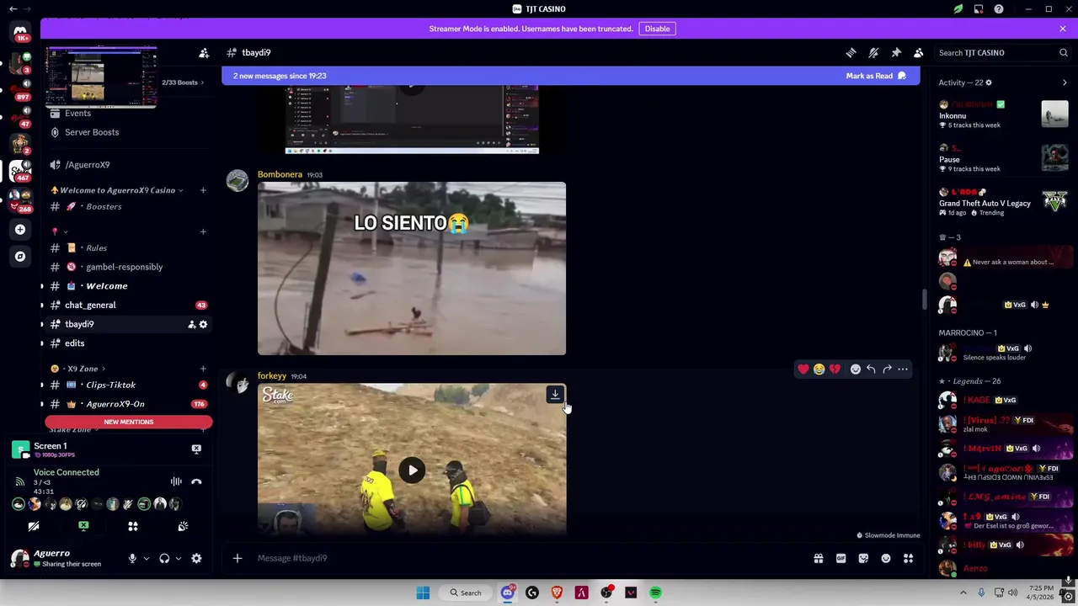Open the soundboard icon
The height and width of the screenshot is (606, 1078).
(x=183, y=526)
